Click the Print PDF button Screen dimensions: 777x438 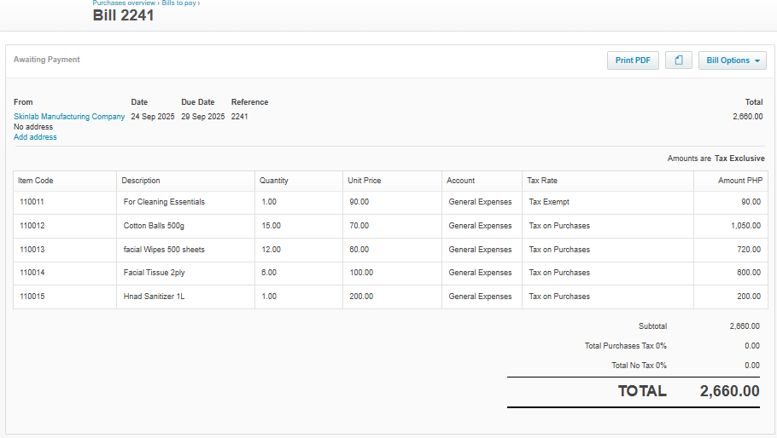tap(632, 61)
